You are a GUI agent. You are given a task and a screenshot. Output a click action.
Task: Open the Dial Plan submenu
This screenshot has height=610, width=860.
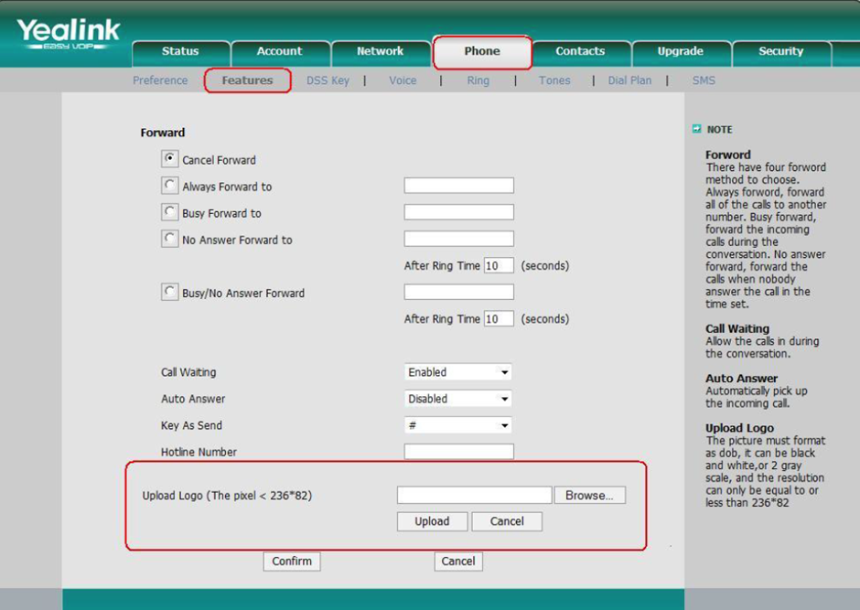coord(629,80)
